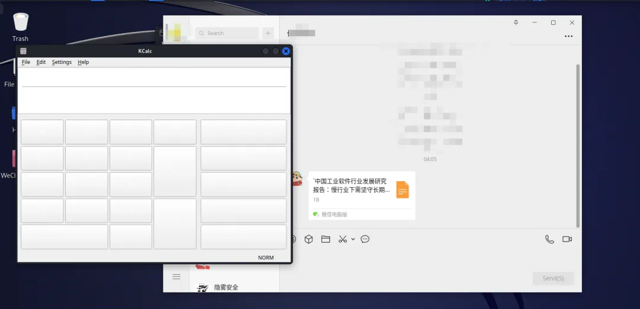The width and height of the screenshot is (640, 309).
Task: Open the 隐雾安全 chat in the list
Action: click(234, 288)
